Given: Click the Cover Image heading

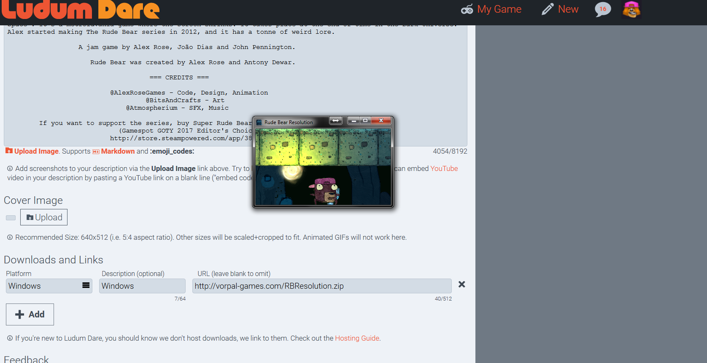Looking at the screenshot, I should [33, 200].
